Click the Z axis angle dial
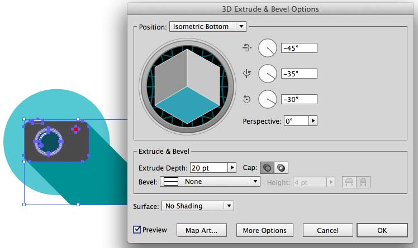 pyautogui.click(x=268, y=99)
